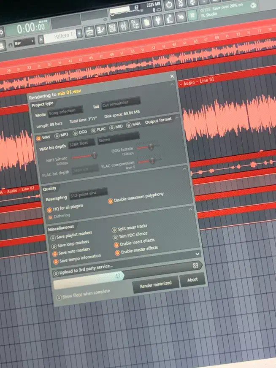Enable Save loop markers

tap(54, 246)
